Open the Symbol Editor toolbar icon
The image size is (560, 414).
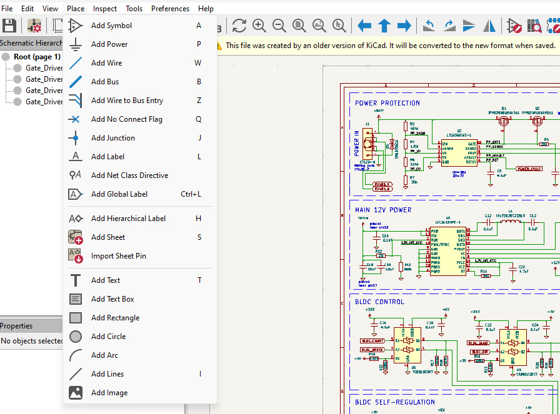pos(514,26)
